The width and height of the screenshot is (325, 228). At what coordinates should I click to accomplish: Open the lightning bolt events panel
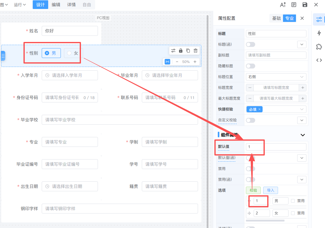[x=319, y=33]
